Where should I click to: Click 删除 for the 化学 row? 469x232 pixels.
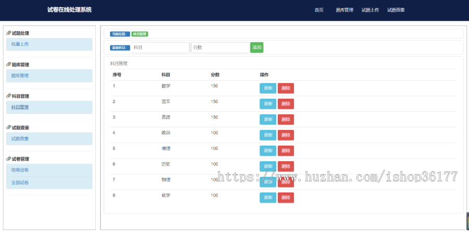(286, 198)
